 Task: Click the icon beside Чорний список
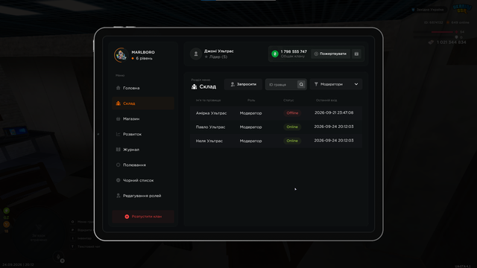point(118,180)
